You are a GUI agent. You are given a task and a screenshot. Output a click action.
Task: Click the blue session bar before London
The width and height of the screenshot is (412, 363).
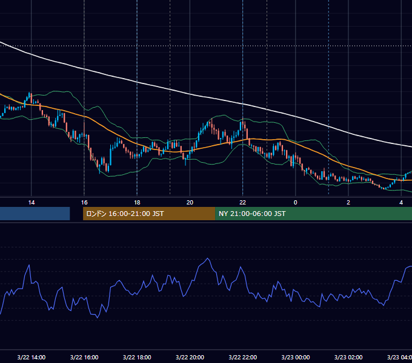[x=35, y=214]
